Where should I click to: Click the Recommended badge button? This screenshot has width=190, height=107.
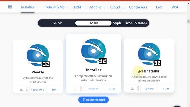(94, 100)
